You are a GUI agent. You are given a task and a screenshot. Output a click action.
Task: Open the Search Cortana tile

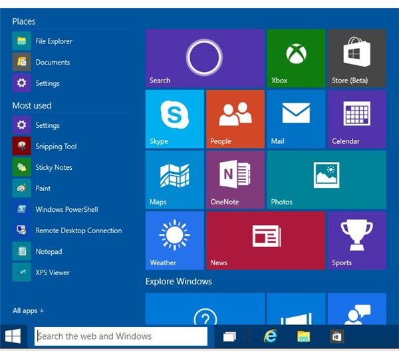pos(205,59)
